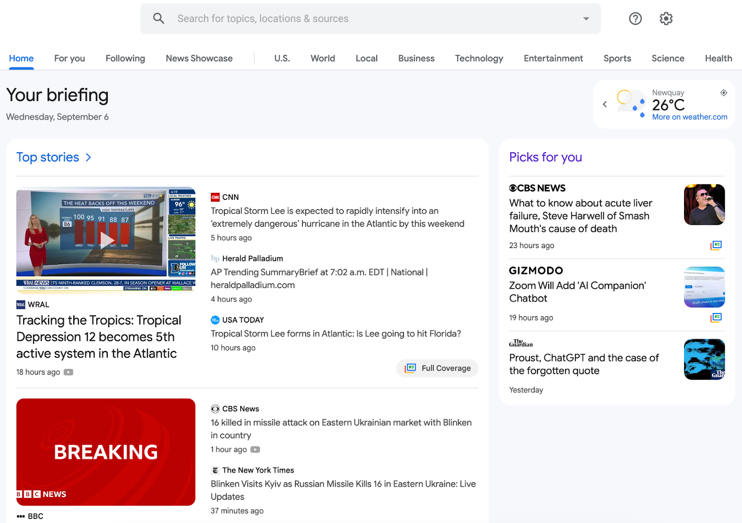742x523 pixels.
Task: Click the CBS News eye logo in Top stories
Action: [x=215, y=409]
